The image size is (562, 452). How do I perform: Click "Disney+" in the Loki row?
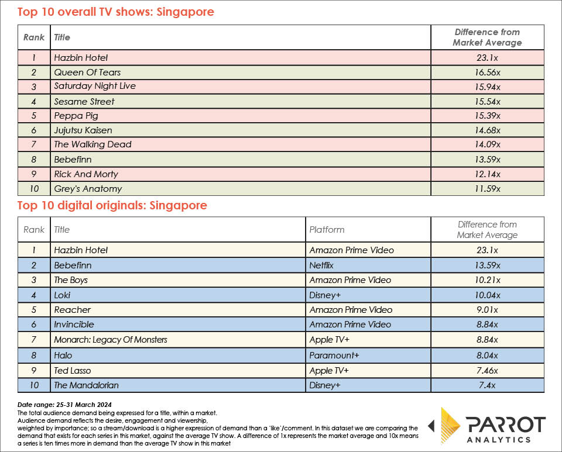(x=325, y=295)
